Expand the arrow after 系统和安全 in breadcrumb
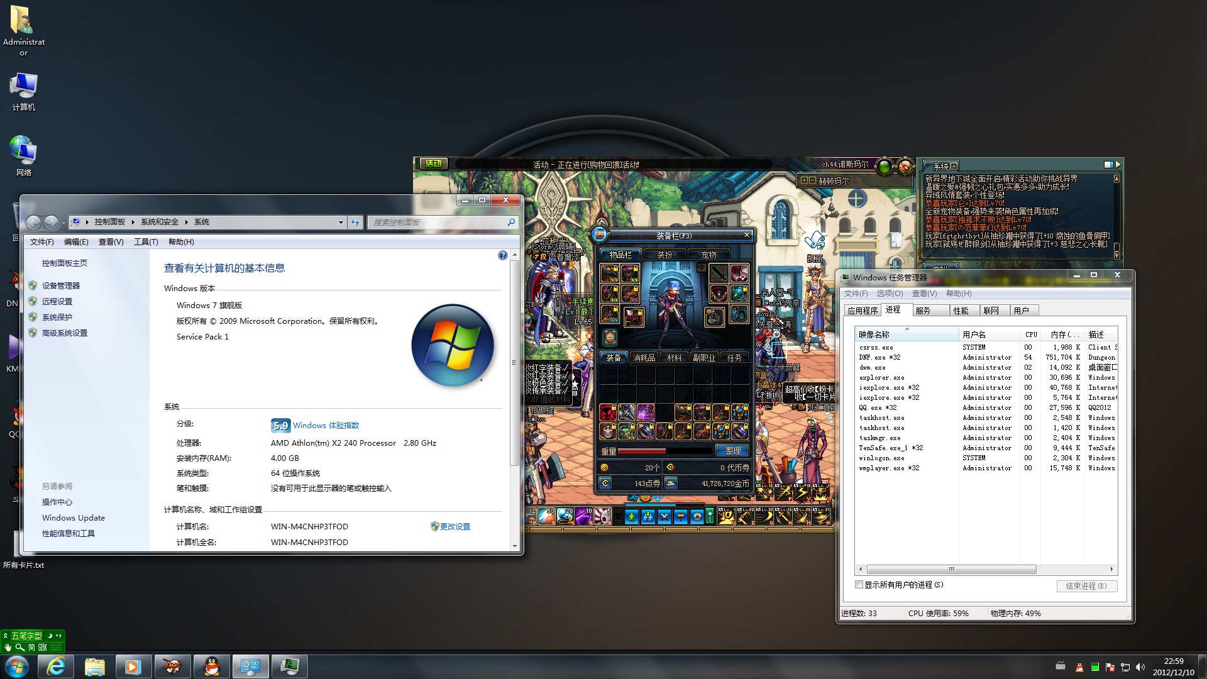Screen dimensions: 1207x679 tap(186, 222)
